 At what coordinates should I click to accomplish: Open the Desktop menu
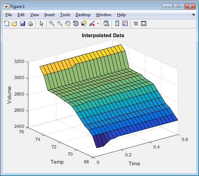(83, 15)
